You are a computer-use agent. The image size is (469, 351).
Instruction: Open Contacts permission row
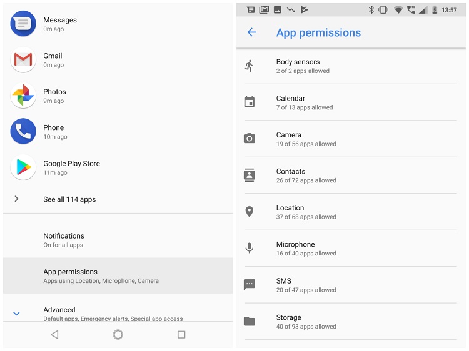(351, 175)
